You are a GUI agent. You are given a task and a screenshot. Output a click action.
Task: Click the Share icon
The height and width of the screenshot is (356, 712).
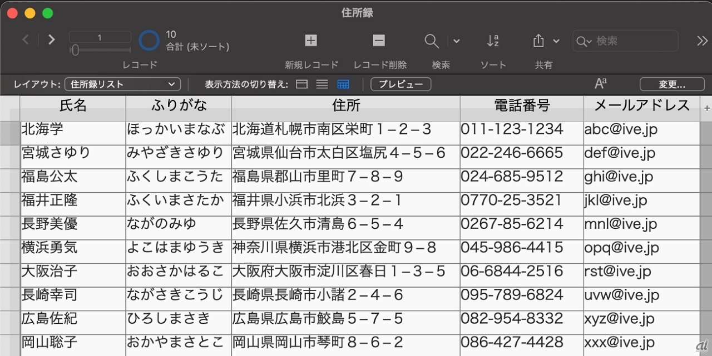click(x=538, y=41)
